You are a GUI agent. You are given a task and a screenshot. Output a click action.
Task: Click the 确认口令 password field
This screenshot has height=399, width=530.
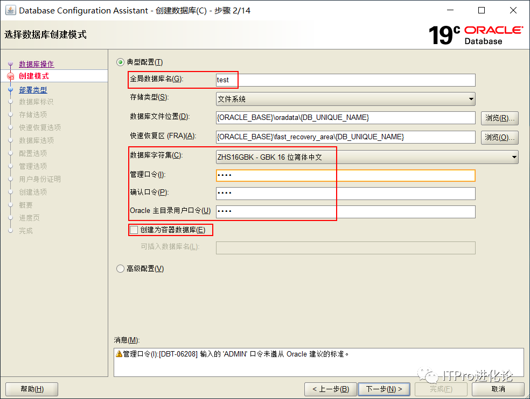(x=345, y=193)
